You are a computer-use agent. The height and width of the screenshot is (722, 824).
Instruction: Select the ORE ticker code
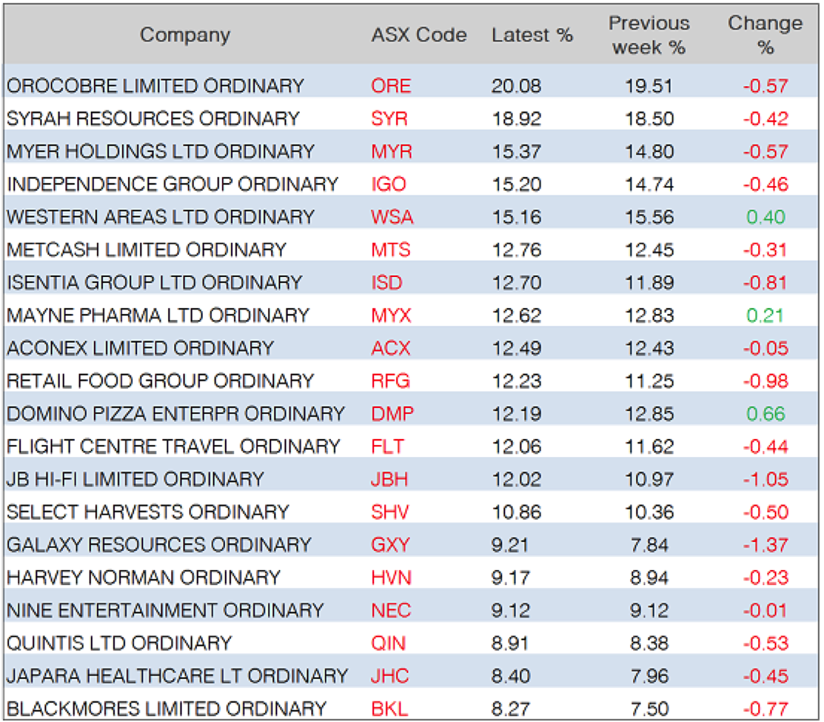point(391,86)
